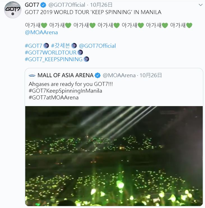The image size is (205, 208).
Task: Click the GOT7 profile avatar
Action: (13, 10)
